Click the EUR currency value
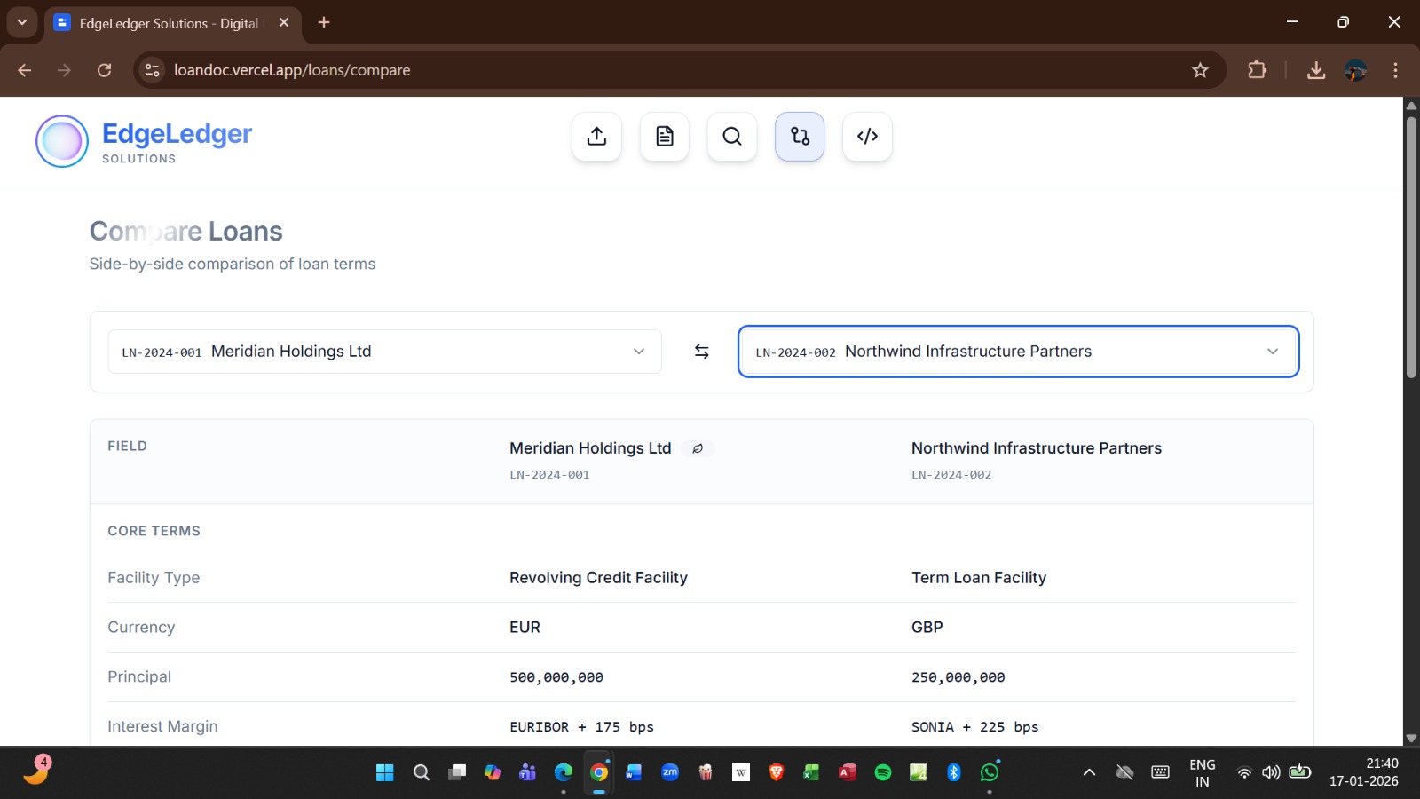1420x799 pixels. click(x=525, y=628)
